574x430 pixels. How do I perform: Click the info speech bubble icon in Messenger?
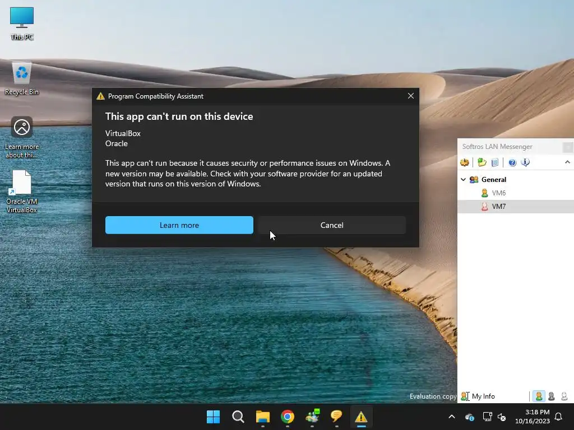click(x=525, y=162)
